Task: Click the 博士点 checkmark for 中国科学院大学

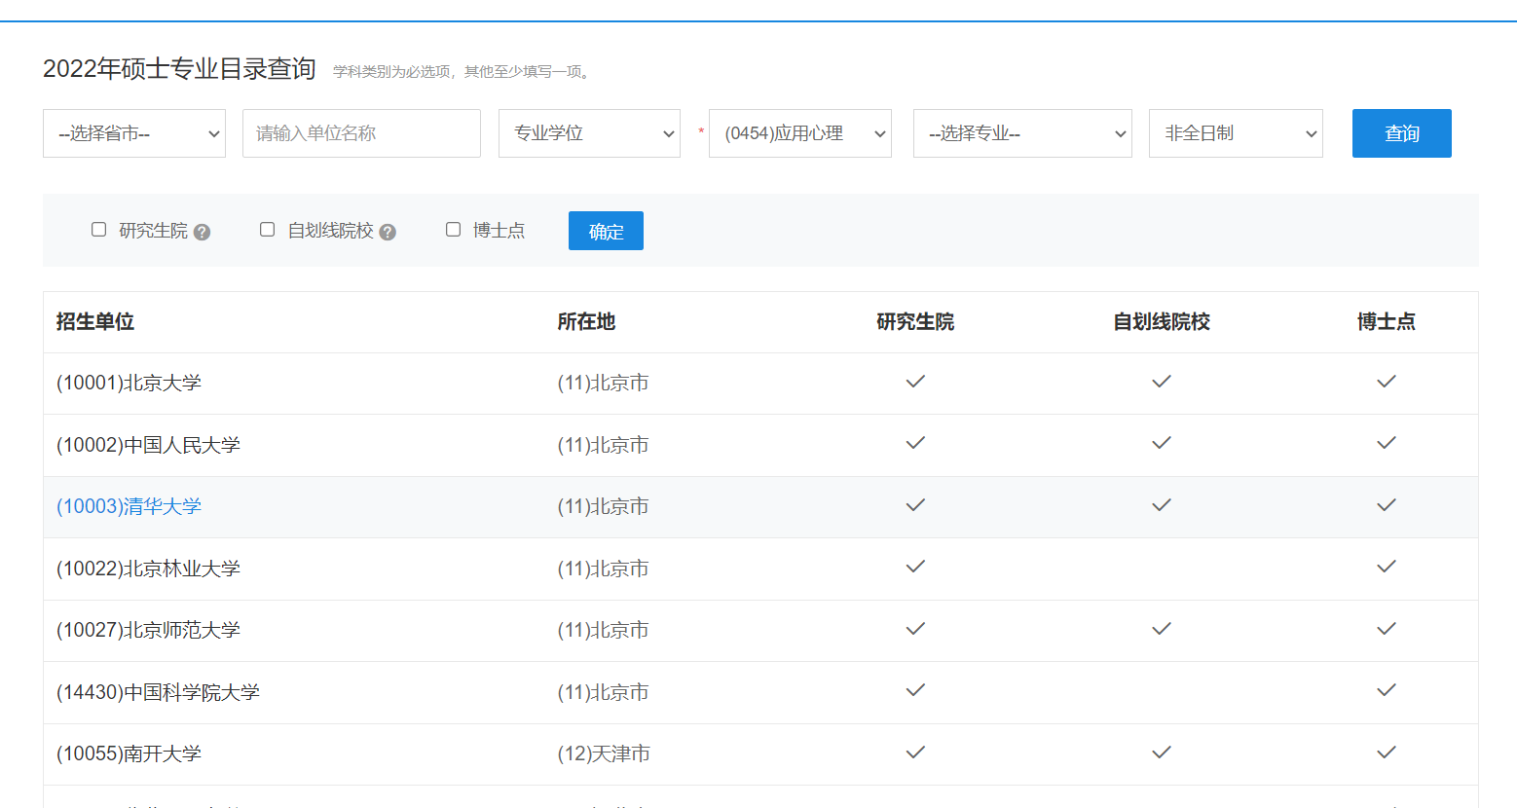Action: [1387, 690]
